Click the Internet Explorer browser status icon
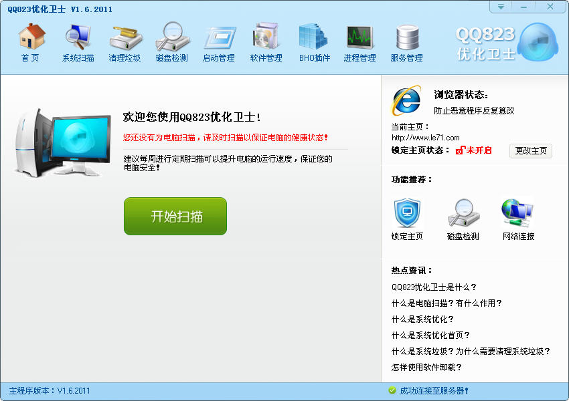This screenshot has width=569, height=401. click(x=406, y=100)
